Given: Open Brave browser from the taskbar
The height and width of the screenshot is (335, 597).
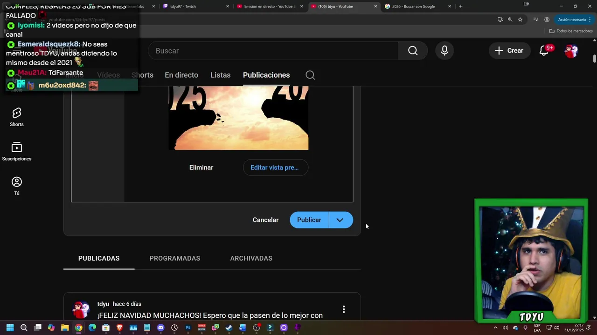Looking at the screenshot, I should 120,328.
